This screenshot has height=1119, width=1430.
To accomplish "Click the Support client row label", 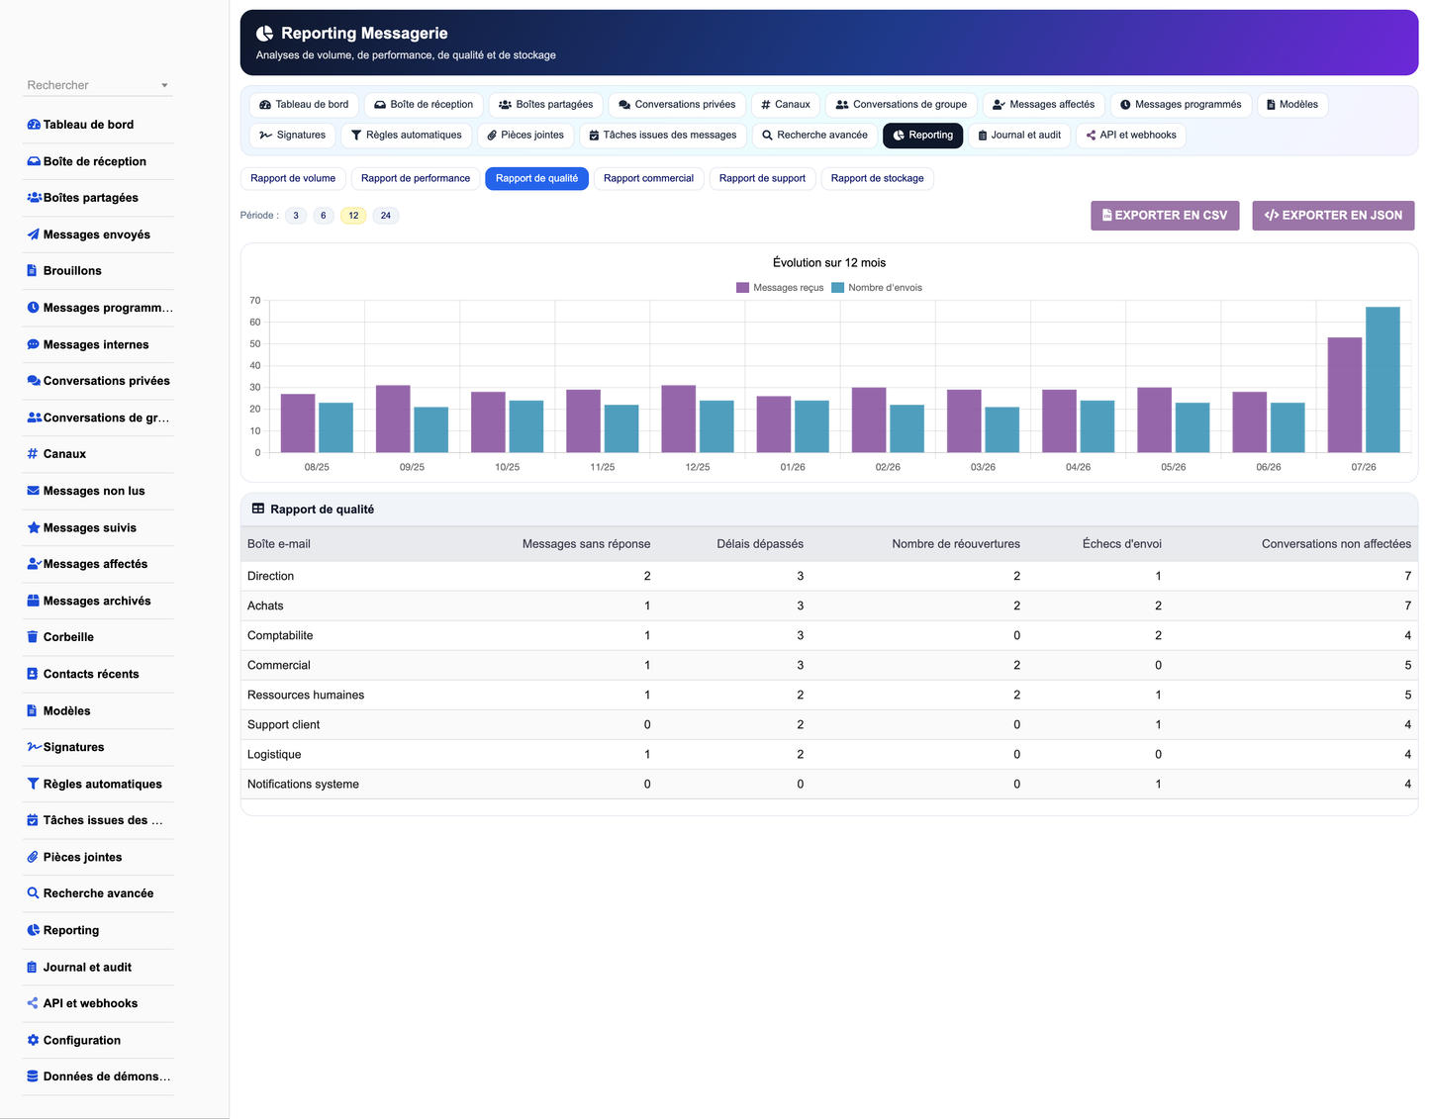I will pos(283,724).
